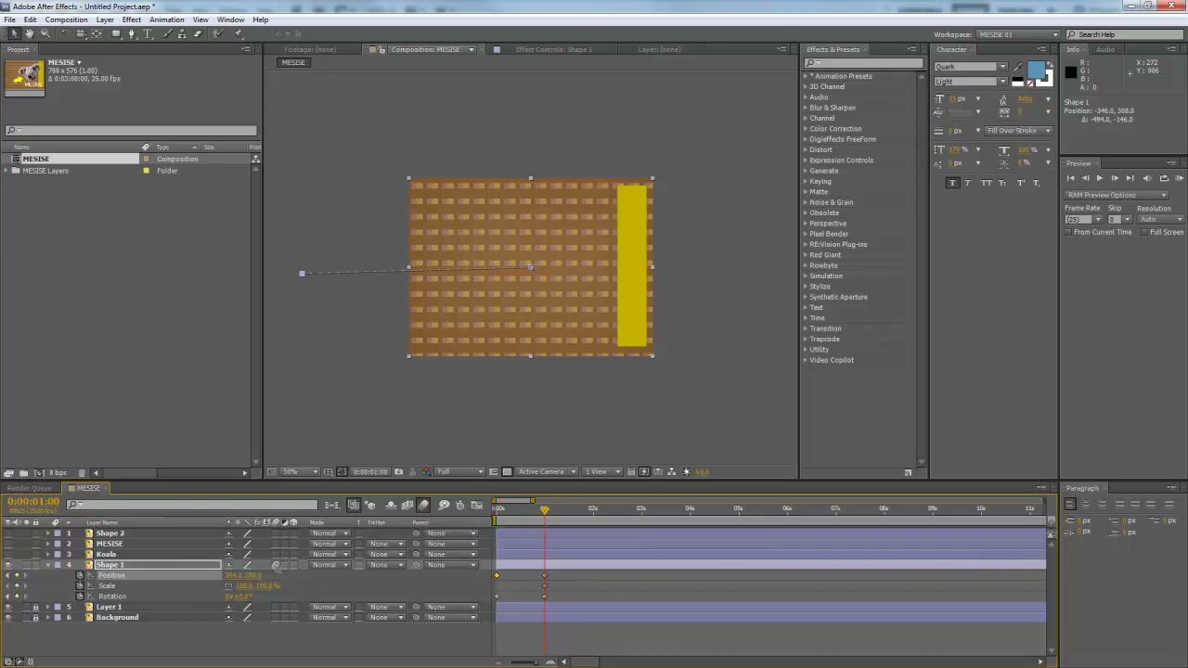The height and width of the screenshot is (668, 1188).
Task: Click the Position stopwatch icon
Action: [x=80, y=575]
